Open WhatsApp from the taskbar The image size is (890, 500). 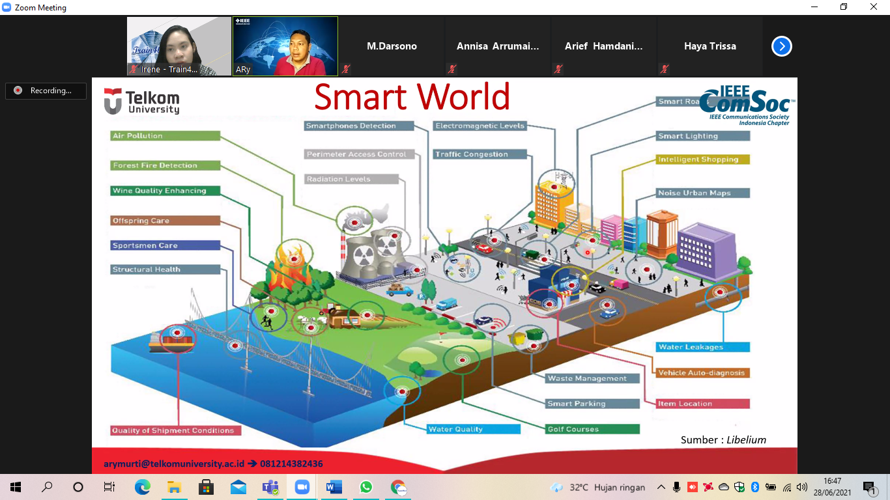click(x=366, y=487)
